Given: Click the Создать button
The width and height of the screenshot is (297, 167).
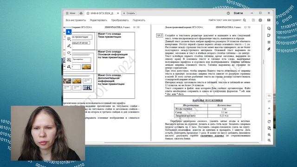Looking at the screenshot, I should 129,13.
